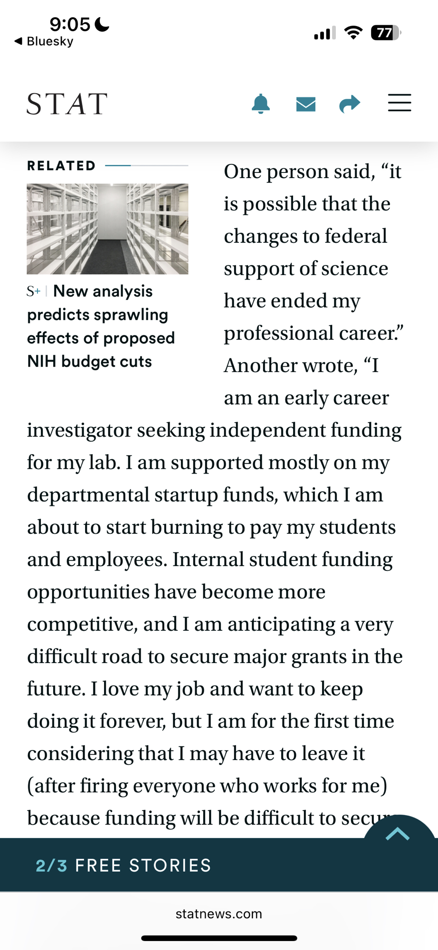Open the empty shelves related thumbnail
The height and width of the screenshot is (950, 438).
click(107, 229)
